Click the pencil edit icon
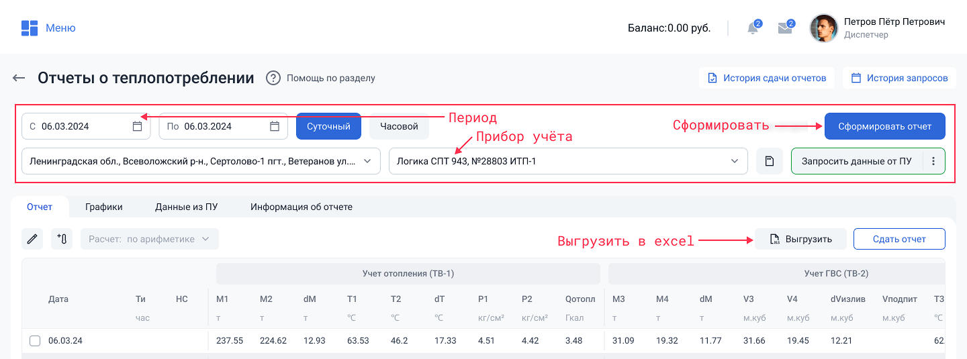 tap(32, 239)
